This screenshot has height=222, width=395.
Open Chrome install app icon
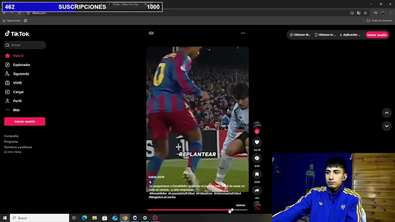(352, 13)
